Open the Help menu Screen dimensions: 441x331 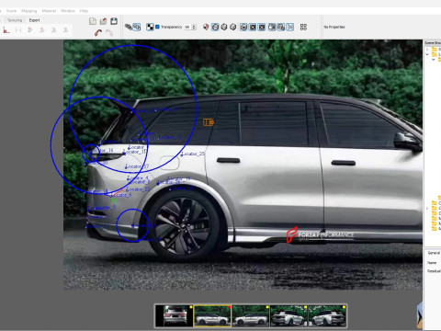point(84,11)
